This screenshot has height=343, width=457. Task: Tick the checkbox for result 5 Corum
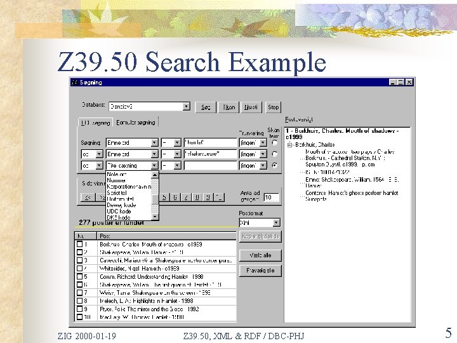coord(79,276)
